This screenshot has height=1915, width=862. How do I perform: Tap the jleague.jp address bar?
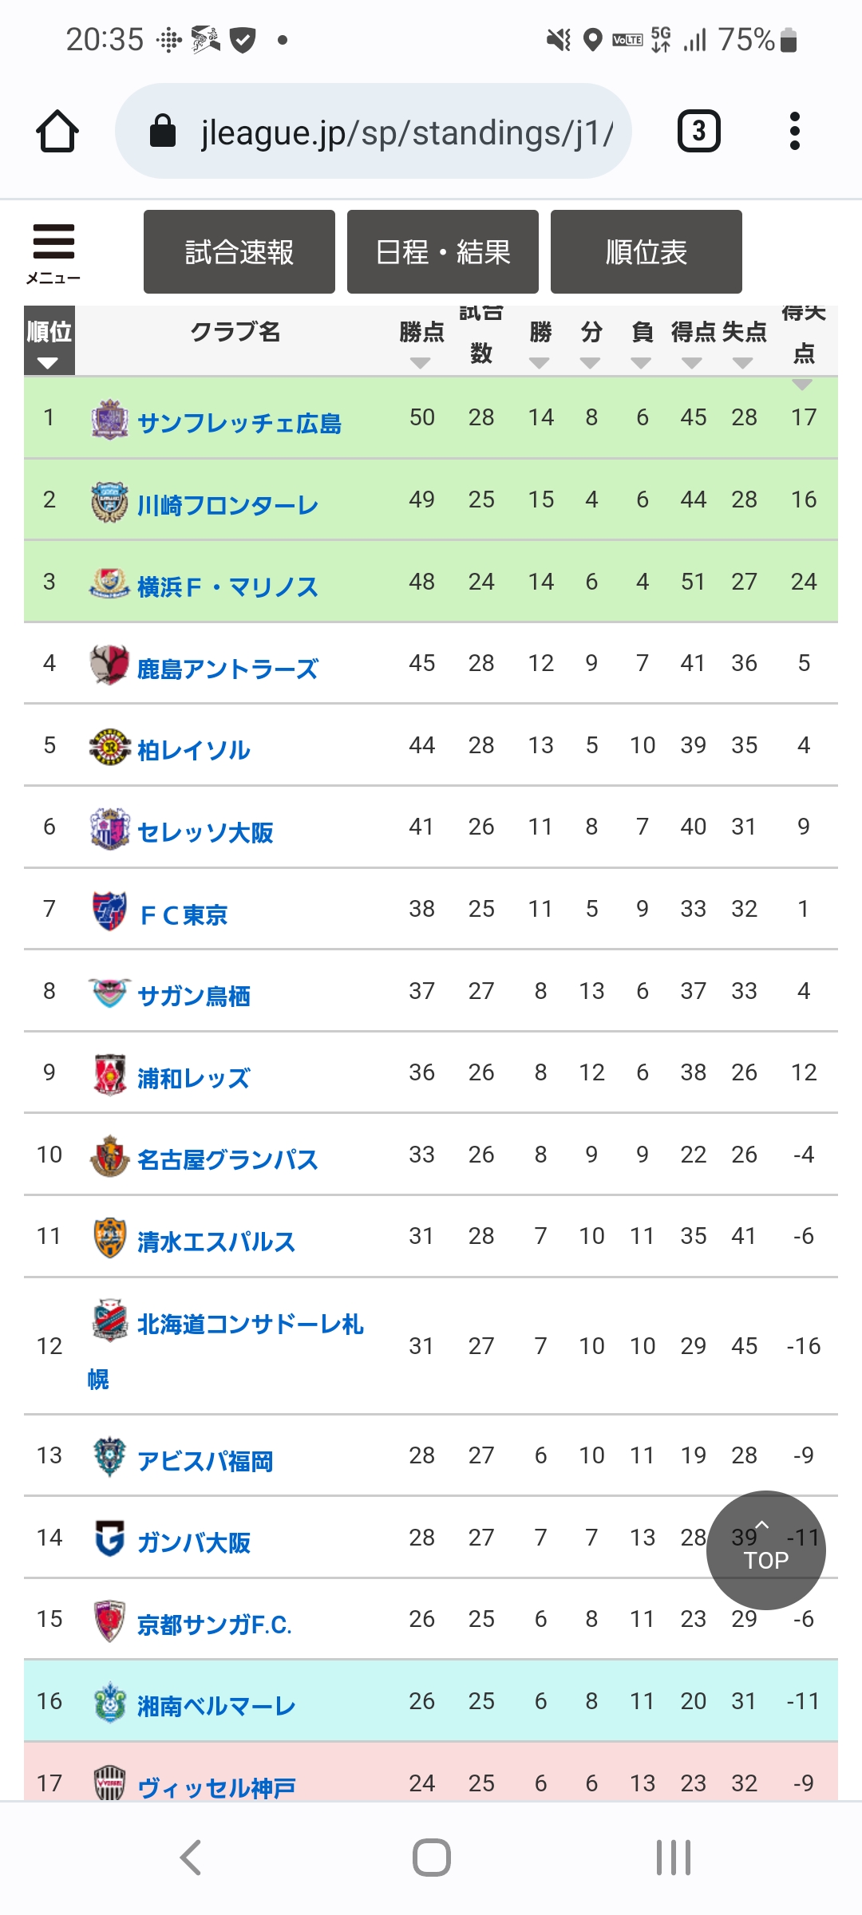point(374,132)
